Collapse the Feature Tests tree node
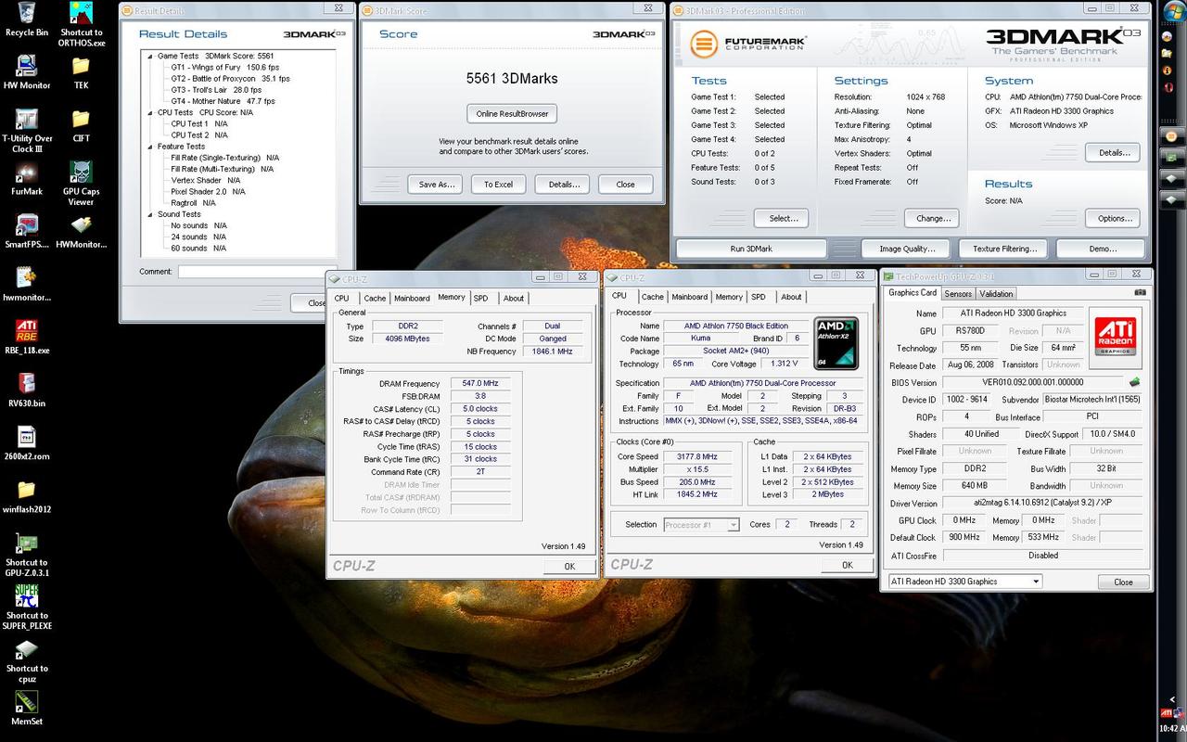 pyautogui.click(x=150, y=147)
